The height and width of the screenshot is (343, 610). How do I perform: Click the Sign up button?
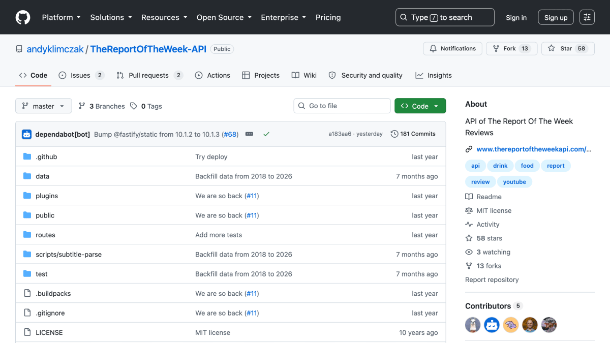556,17
